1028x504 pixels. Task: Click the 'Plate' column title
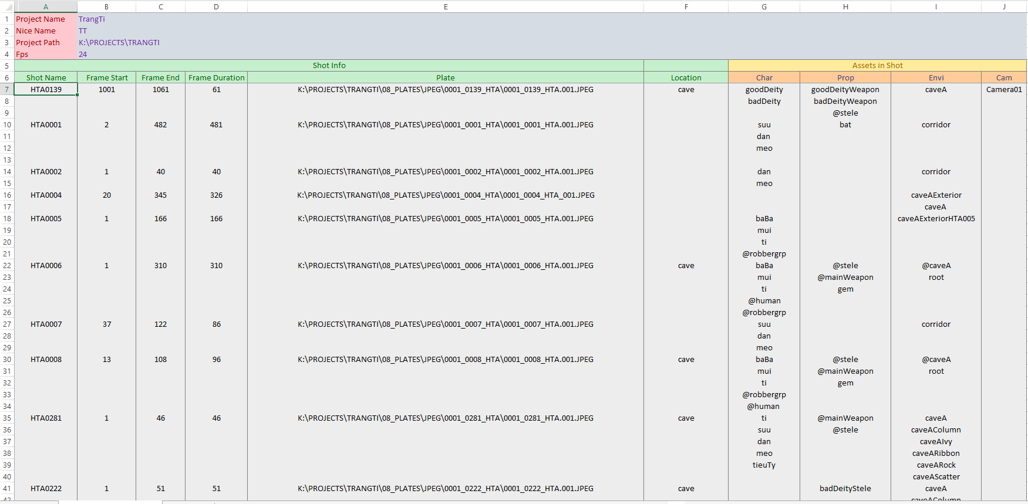coord(446,77)
